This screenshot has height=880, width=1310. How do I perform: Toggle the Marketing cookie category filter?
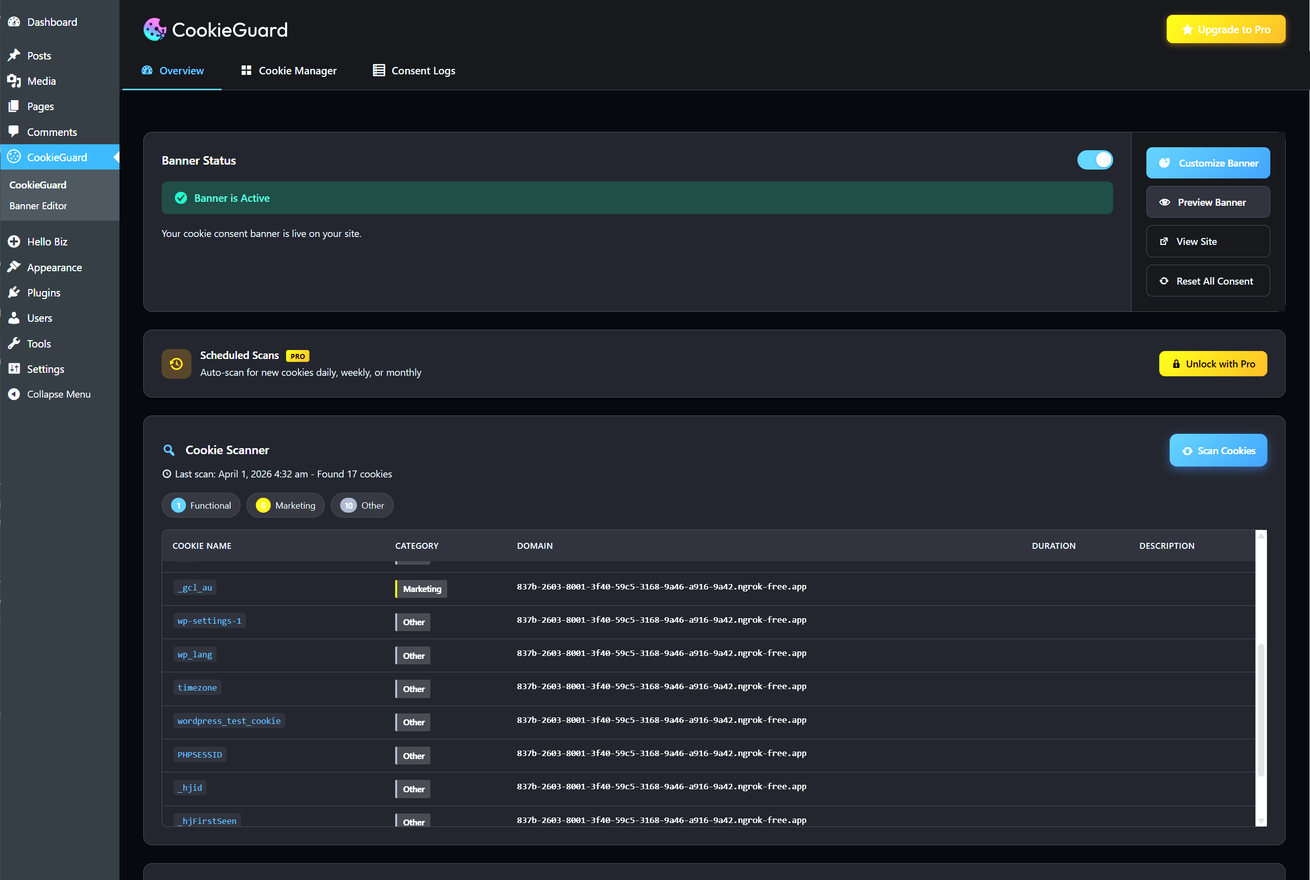coord(285,505)
